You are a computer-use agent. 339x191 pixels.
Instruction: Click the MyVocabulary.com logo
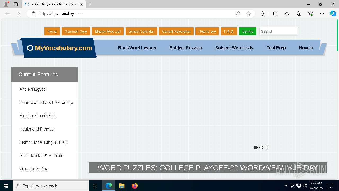[x=60, y=48]
